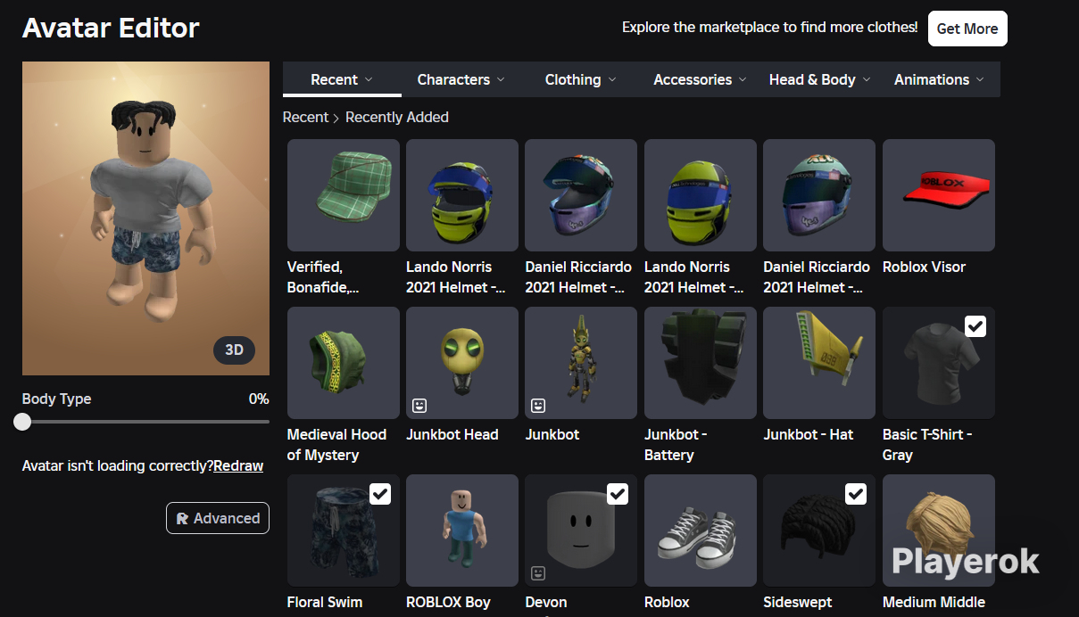Click the Get More button
1079x617 pixels.
point(967,29)
